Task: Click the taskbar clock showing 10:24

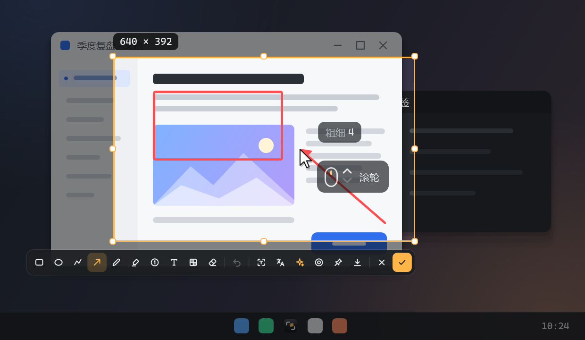Action: [555, 326]
